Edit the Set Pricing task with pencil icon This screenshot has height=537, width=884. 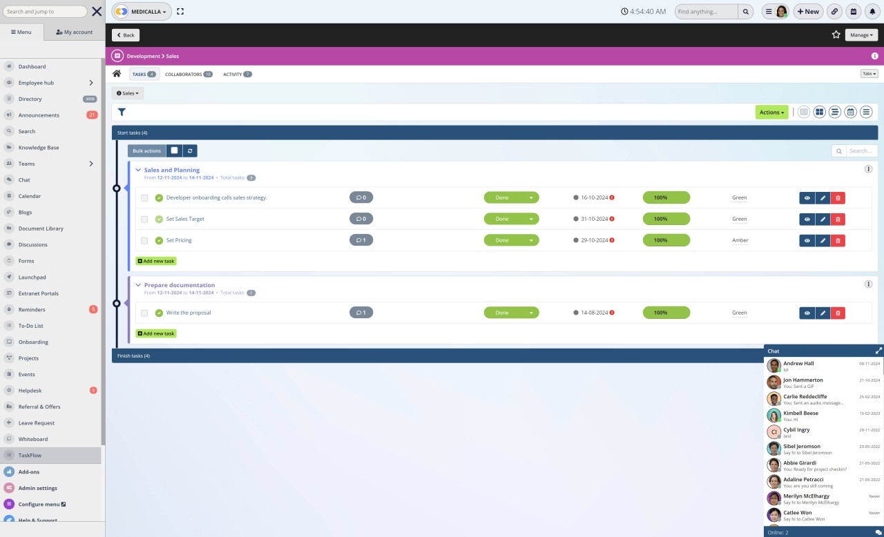pos(823,240)
